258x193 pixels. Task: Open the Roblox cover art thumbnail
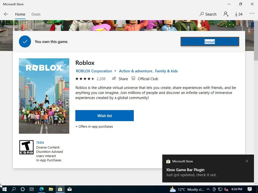coord(44,96)
